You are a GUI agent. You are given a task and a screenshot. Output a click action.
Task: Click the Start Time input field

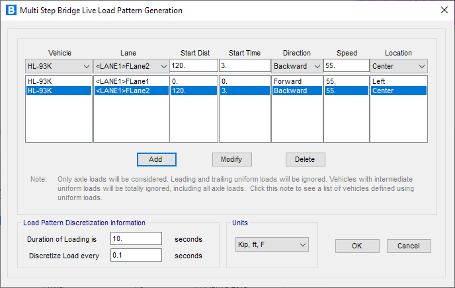click(x=245, y=66)
